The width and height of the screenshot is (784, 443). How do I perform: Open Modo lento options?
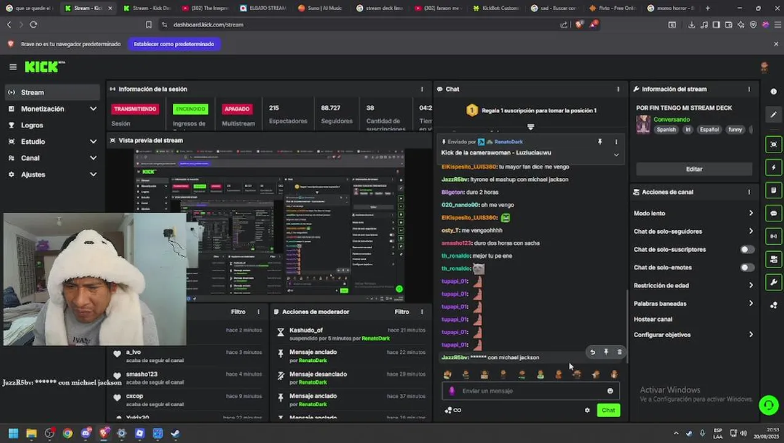pyautogui.click(x=694, y=214)
